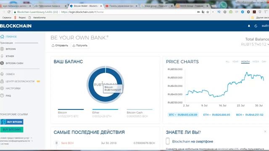Open the Яндекс bookmark
Image resolution: width=269 pixels, height=151 pixels.
click(x=20, y=18)
